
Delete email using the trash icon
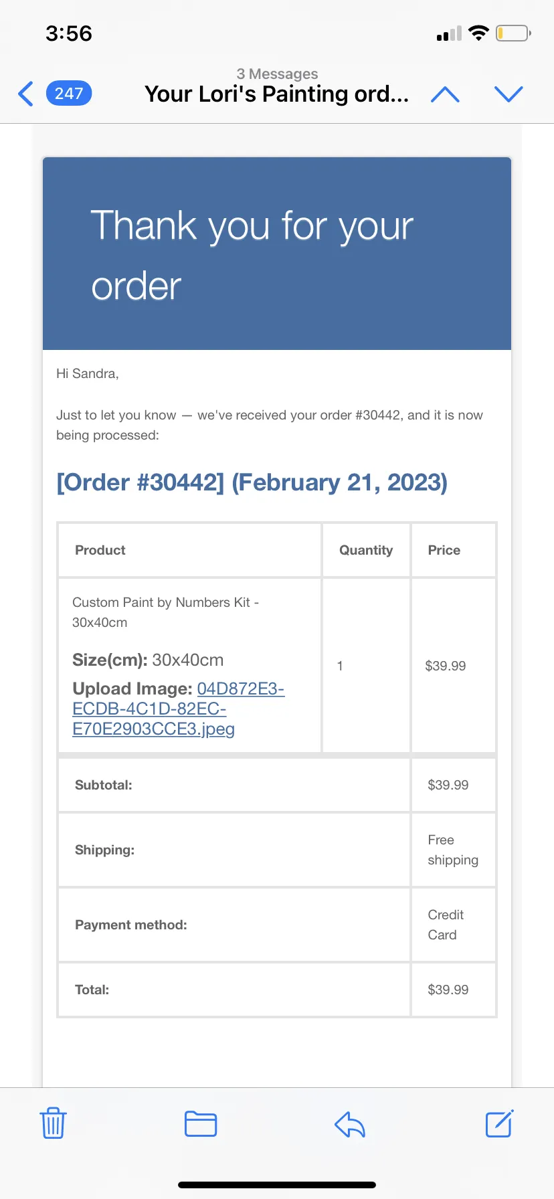tap(53, 1123)
